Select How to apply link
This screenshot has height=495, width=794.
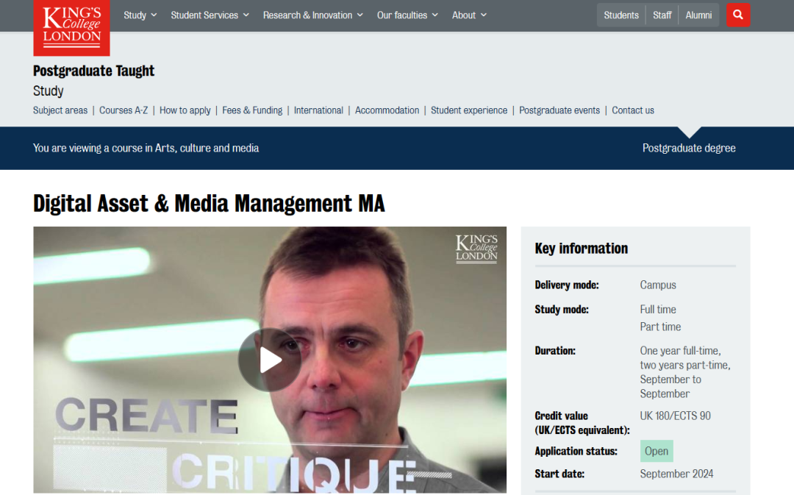185,110
